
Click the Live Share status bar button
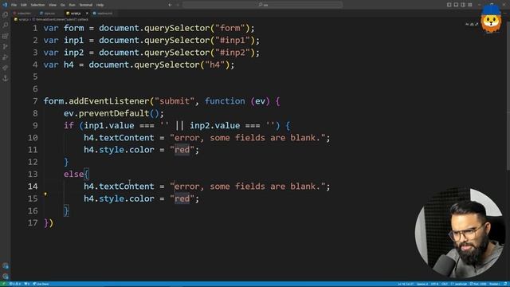[x=41, y=284]
